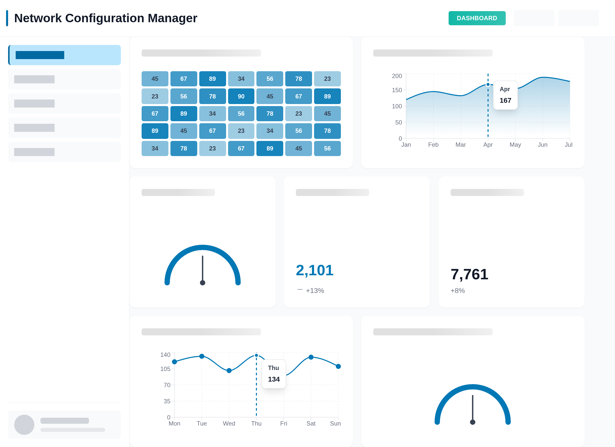Screen dimensions: 615x447
Task: Click the user avatar in sidebar footer
Action: click(x=24, y=425)
